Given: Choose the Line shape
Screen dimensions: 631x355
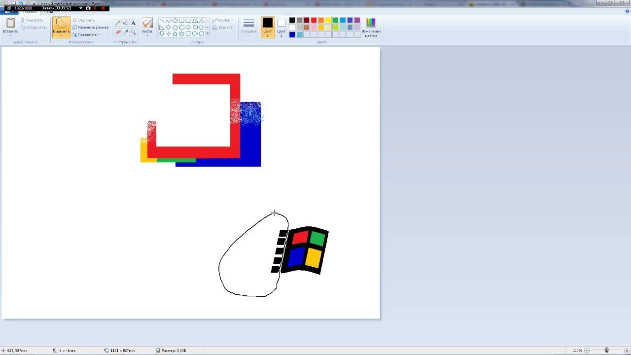Looking at the screenshot, I should (x=162, y=20).
